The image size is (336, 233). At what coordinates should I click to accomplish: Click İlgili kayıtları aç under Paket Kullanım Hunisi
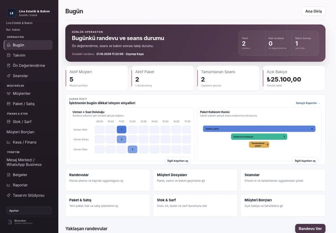click(305, 161)
